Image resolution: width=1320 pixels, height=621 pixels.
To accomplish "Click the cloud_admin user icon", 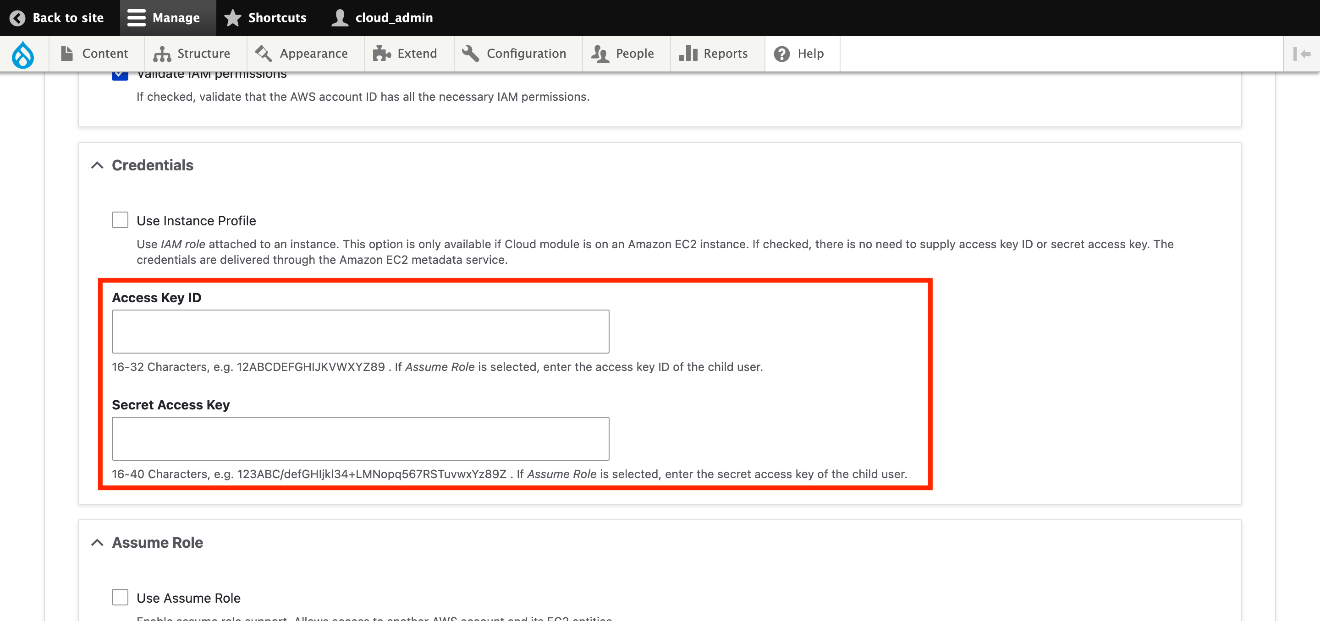I will click(339, 18).
